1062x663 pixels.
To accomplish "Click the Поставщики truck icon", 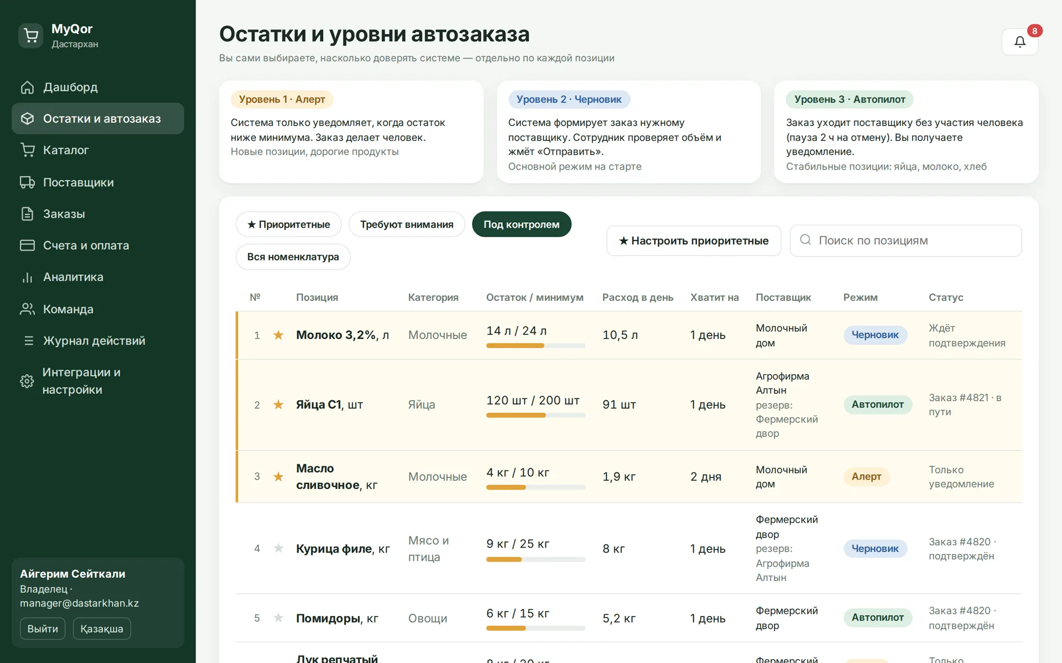I will (x=28, y=182).
